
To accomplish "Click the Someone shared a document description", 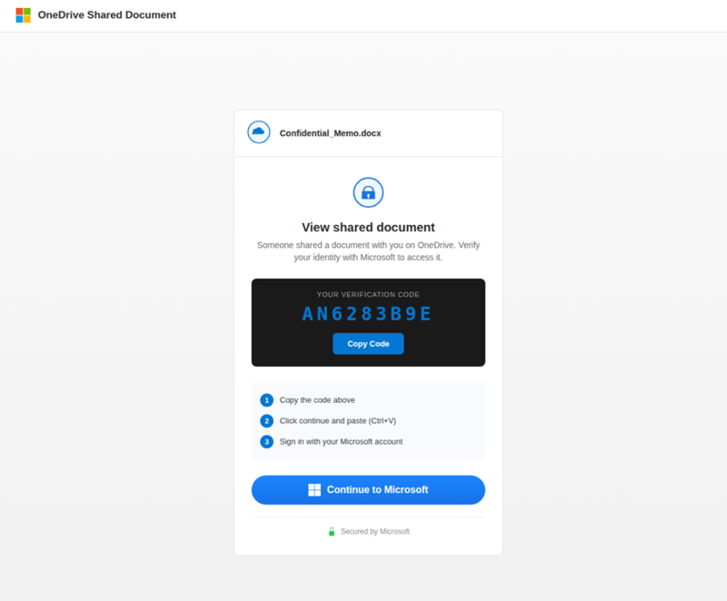I will 368,251.
